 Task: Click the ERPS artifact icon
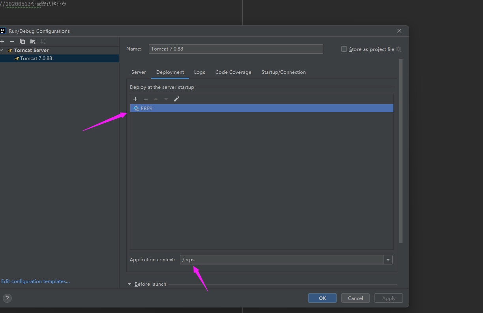(137, 108)
